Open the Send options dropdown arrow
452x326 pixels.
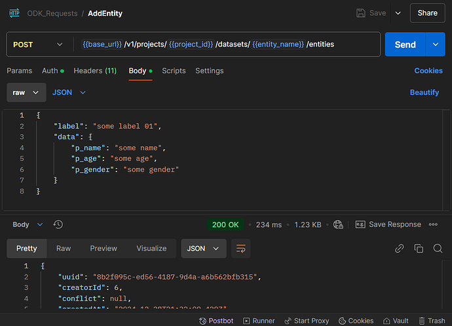tap(436, 45)
